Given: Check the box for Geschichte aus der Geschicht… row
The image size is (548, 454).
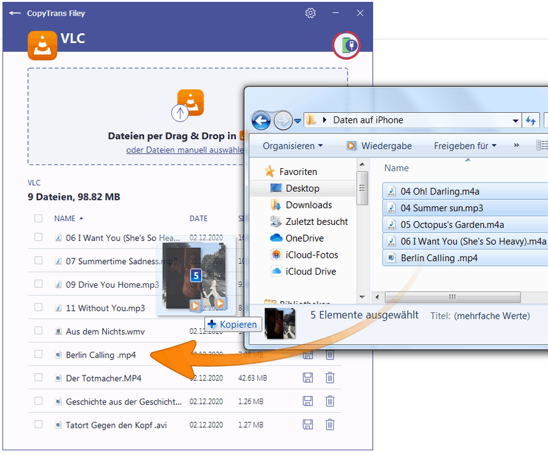Looking at the screenshot, I should coord(39,401).
